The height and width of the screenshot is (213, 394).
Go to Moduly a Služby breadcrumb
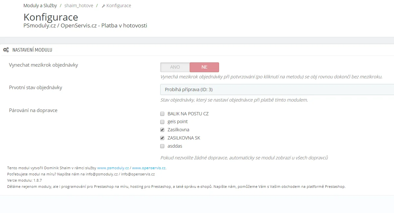tap(40, 6)
